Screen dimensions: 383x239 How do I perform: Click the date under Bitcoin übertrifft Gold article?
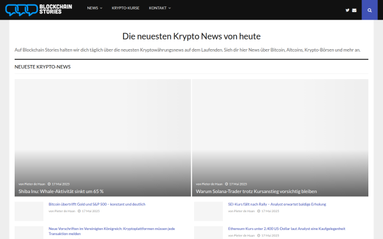(91, 211)
